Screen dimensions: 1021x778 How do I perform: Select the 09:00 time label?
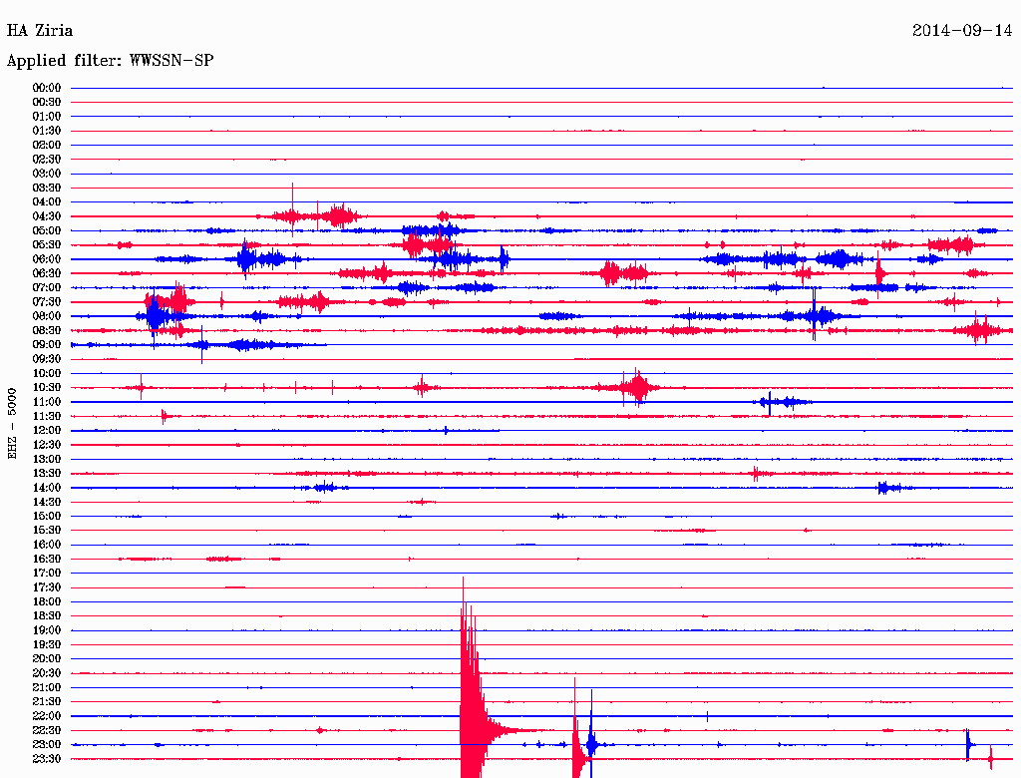(x=47, y=345)
